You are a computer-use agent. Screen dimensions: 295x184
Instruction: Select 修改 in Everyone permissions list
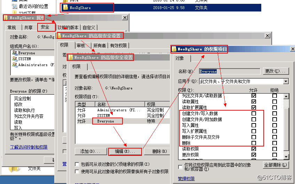(18, 104)
